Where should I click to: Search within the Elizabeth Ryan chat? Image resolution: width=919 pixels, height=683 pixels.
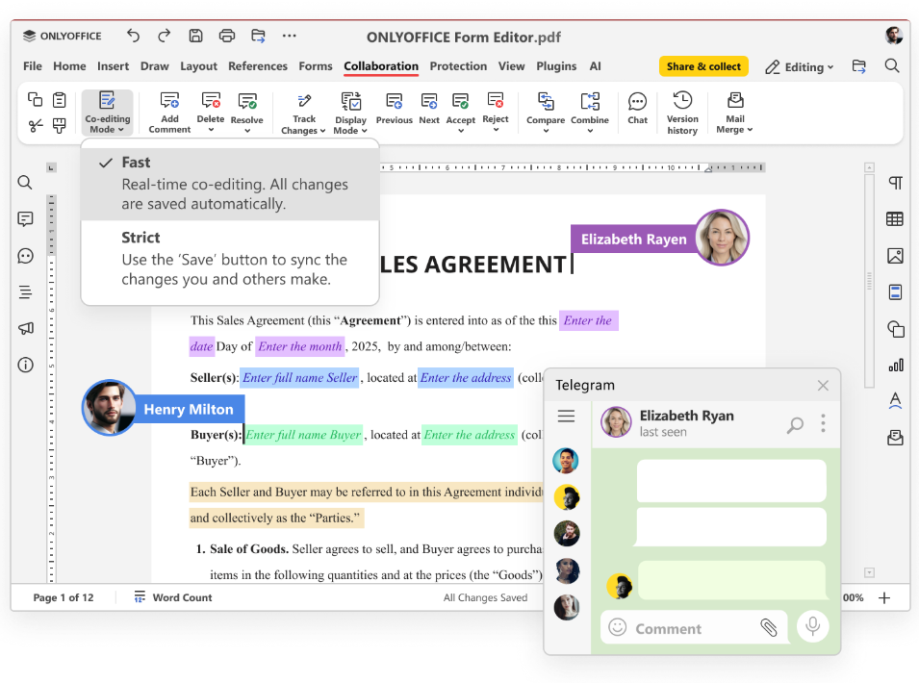(795, 424)
